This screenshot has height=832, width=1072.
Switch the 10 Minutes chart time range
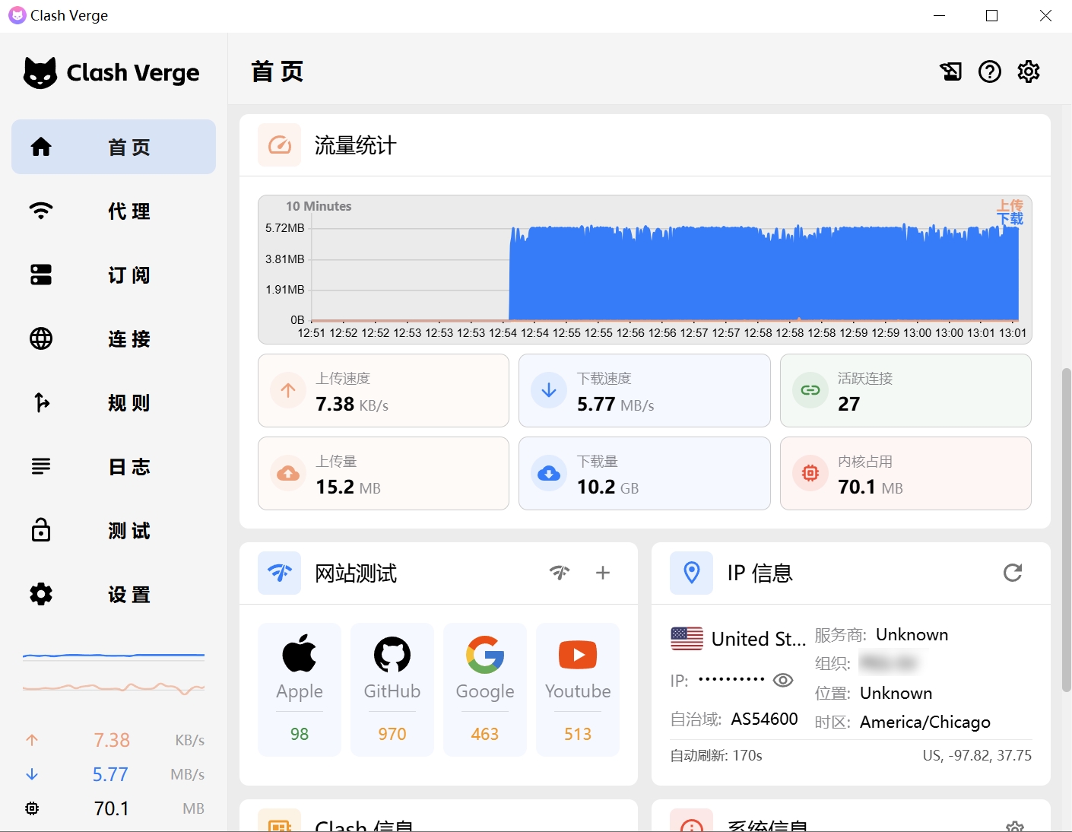(x=319, y=206)
